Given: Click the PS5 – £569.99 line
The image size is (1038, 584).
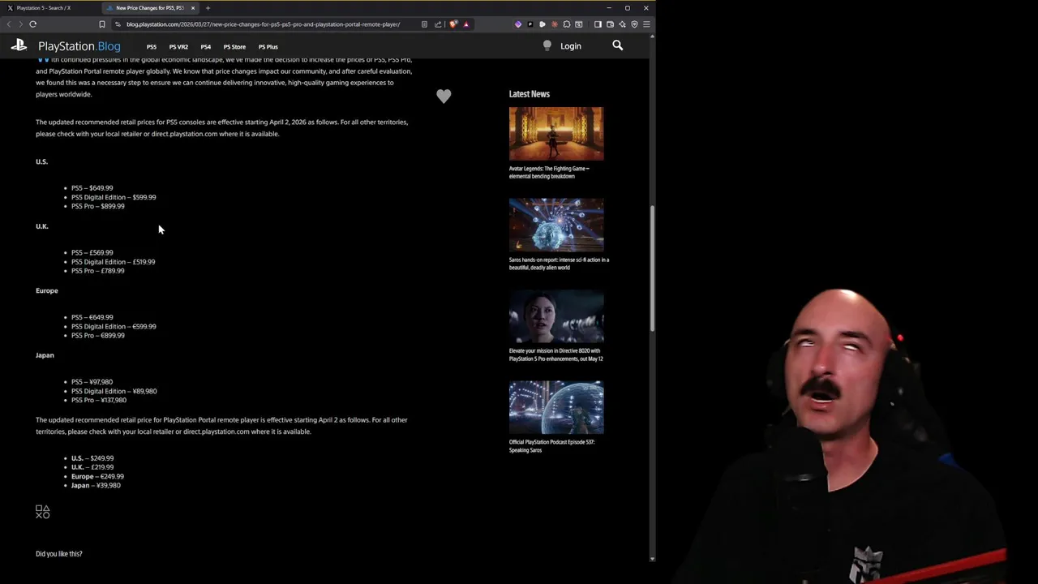Looking at the screenshot, I should tap(92, 252).
